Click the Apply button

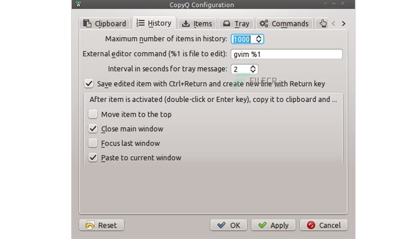pyautogui.click(x=273, y=225)
